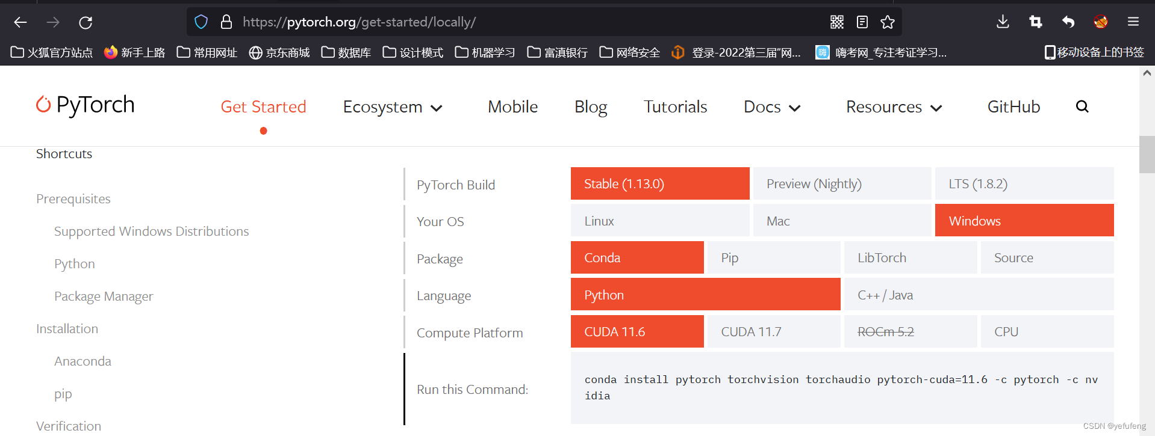The width and height of the screenshot is (1155, 436).
Task: Select C++ / Java language option
Action: 979,295
